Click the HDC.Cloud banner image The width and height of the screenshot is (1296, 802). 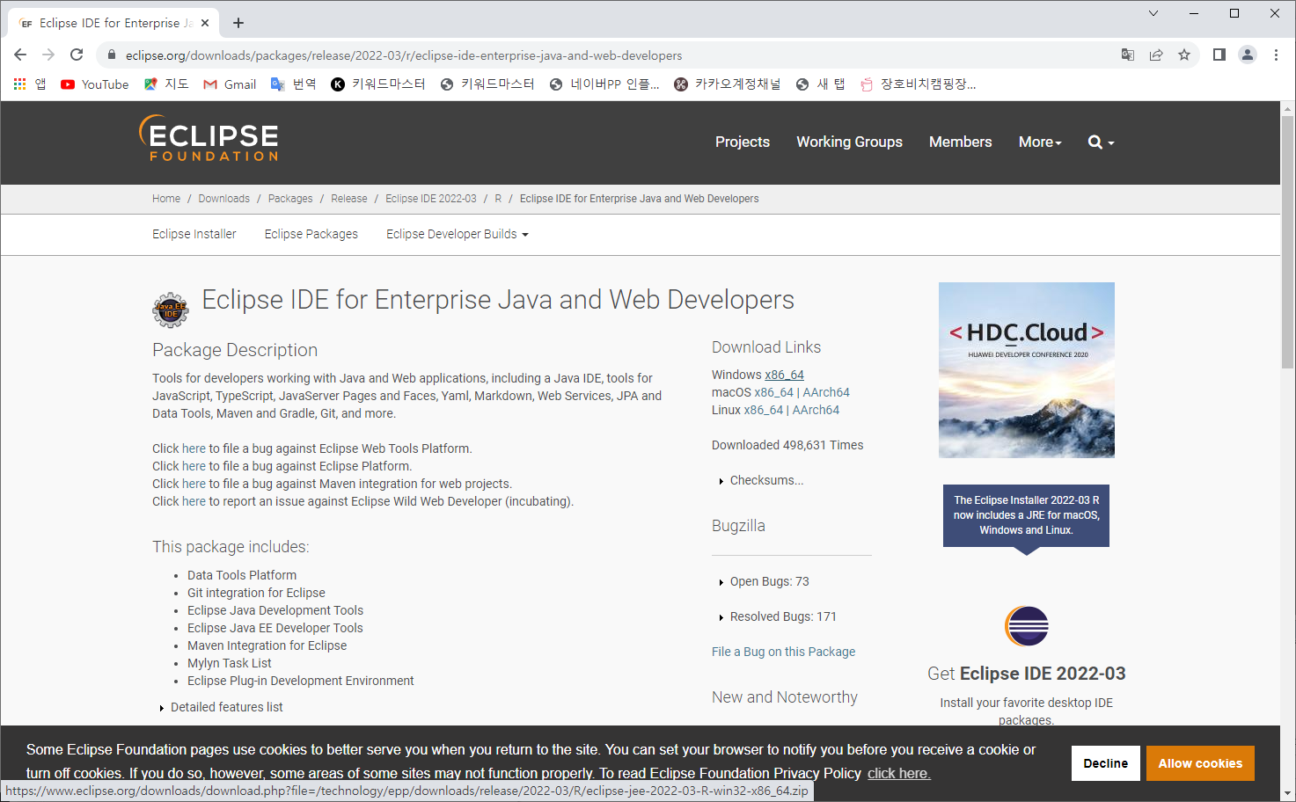[1027, 370]
